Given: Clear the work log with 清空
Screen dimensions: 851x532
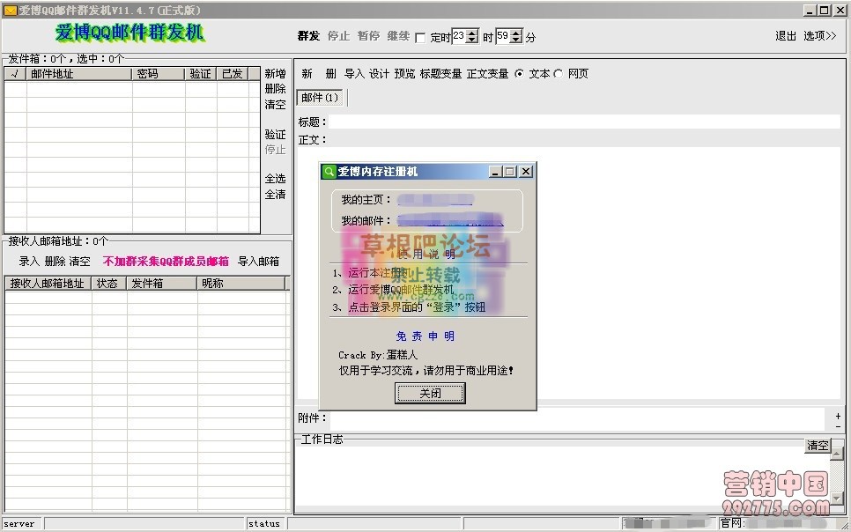Looking at the screenshot, I should tap(818, 447).
